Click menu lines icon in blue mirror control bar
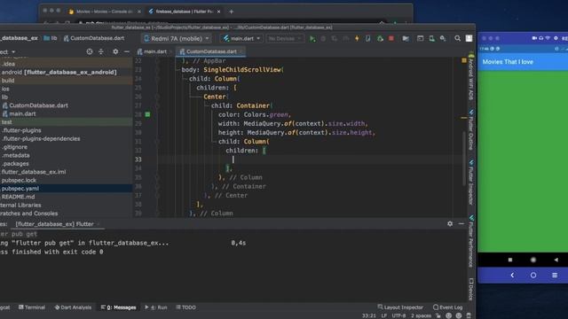The height and width of the screenshot is (319, 568). [x=555, y=276]
